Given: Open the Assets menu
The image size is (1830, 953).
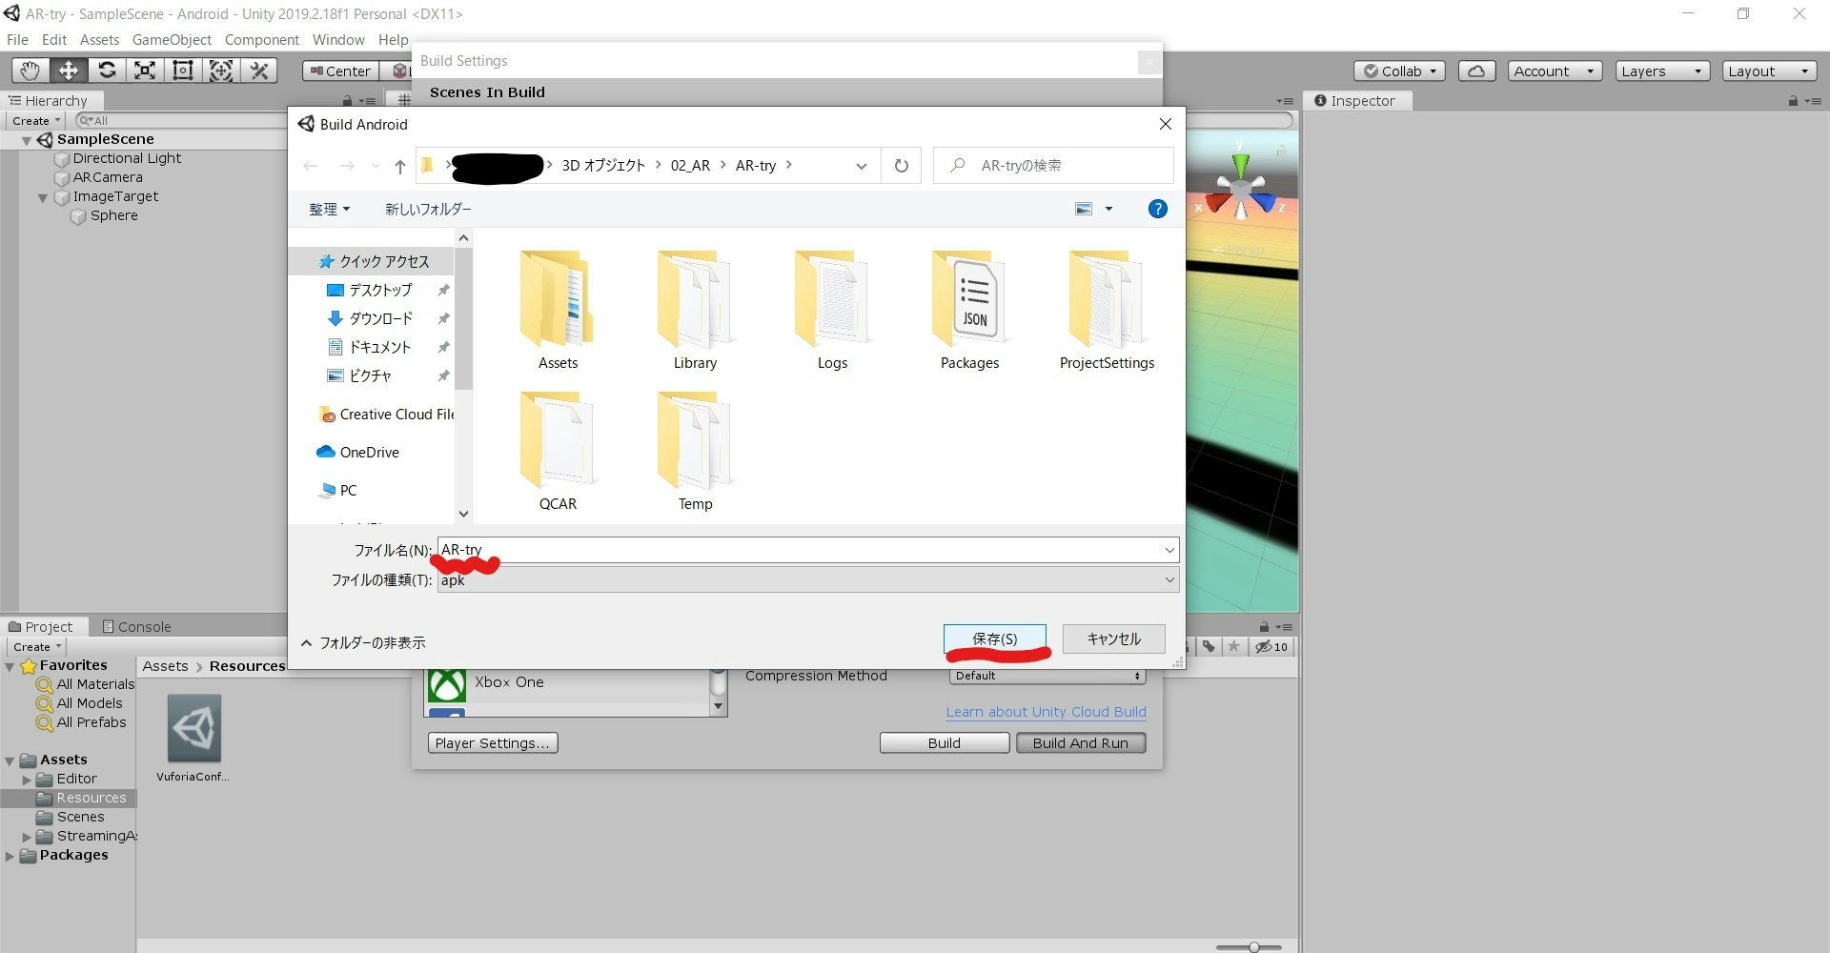Looking at the screenshot, I should tap(99, 39).
